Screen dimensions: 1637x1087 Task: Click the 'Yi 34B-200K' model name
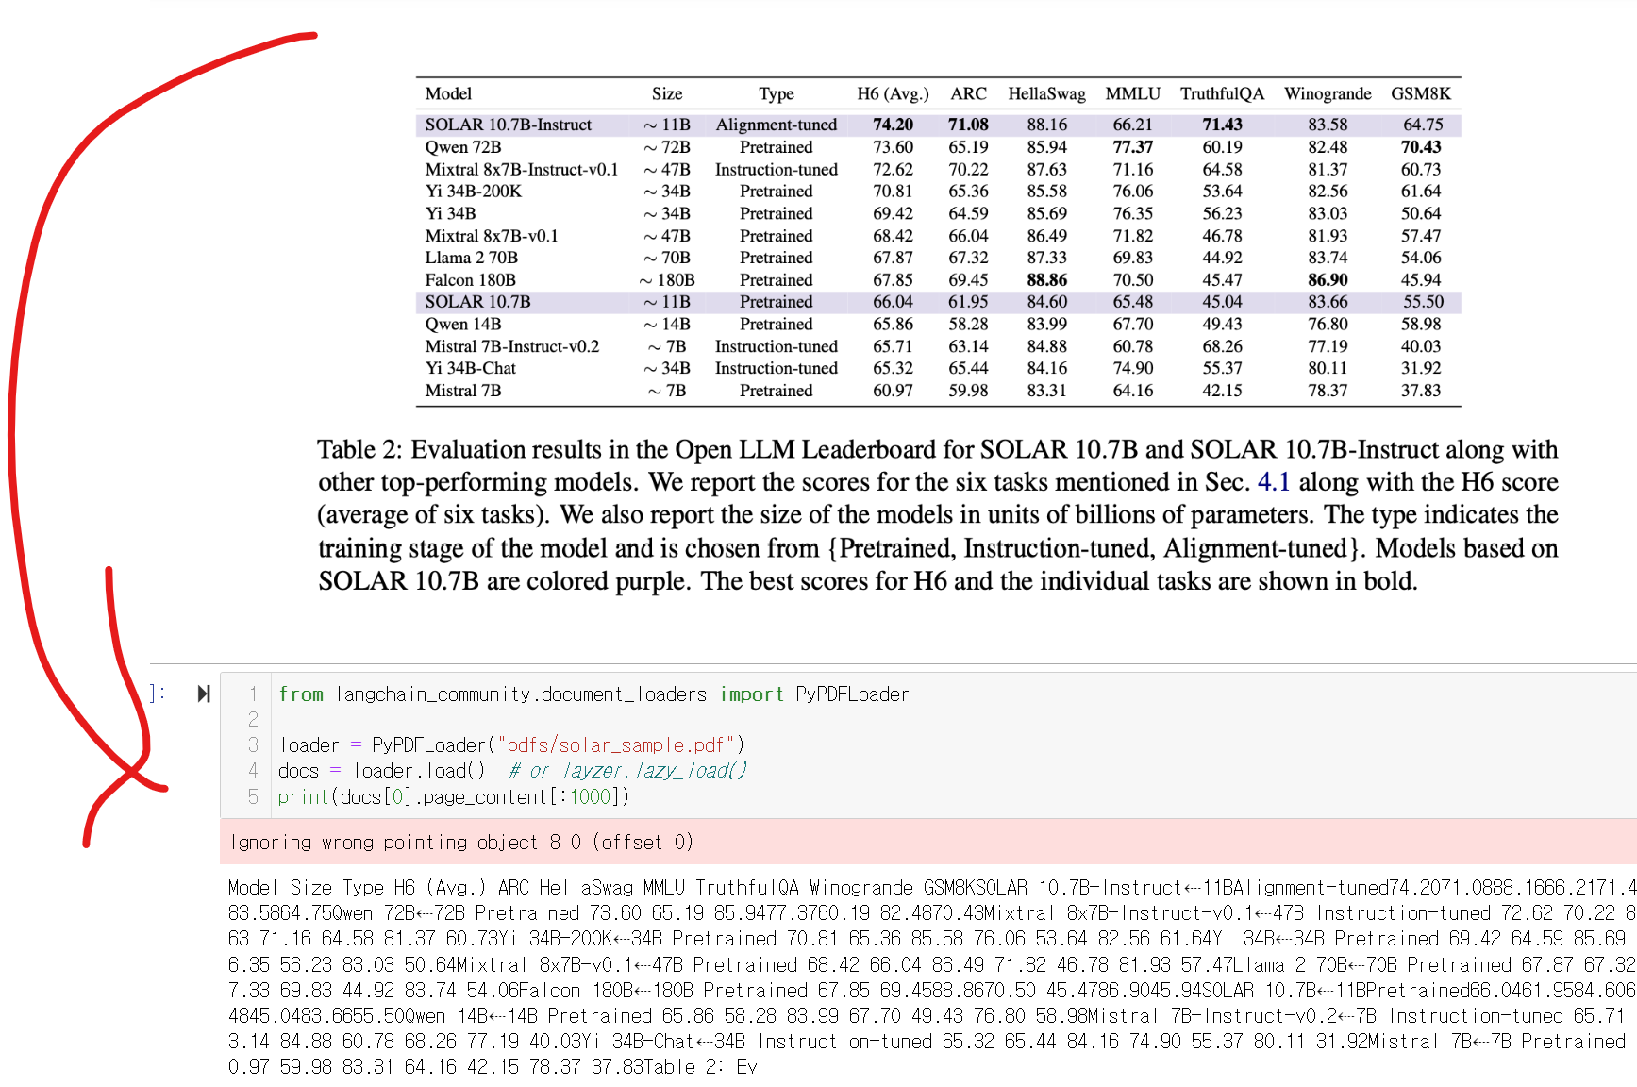point(473,192)
